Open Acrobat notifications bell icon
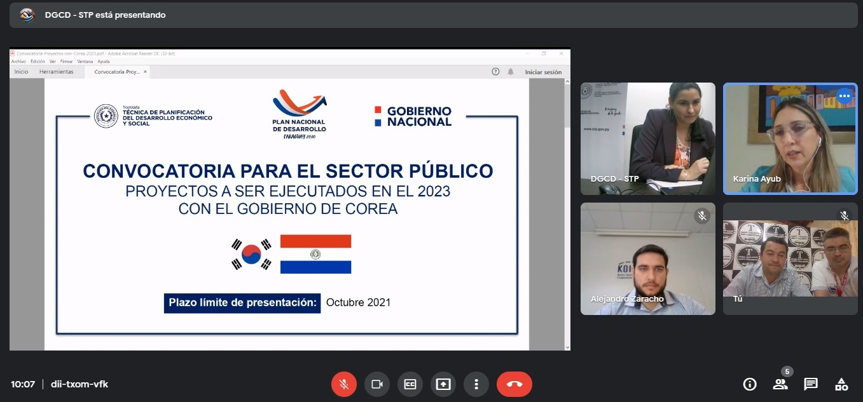 click(x=511, y=72)
